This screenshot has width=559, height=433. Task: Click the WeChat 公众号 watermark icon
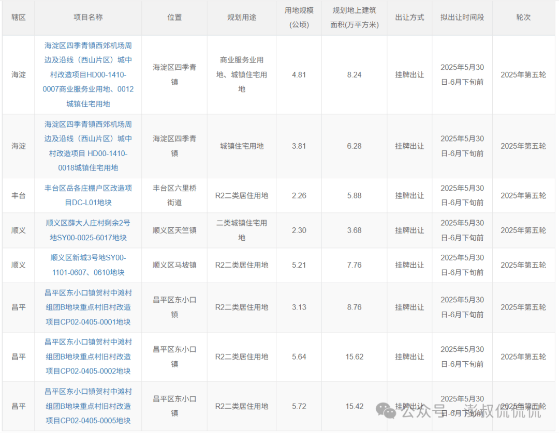[386, 411]
